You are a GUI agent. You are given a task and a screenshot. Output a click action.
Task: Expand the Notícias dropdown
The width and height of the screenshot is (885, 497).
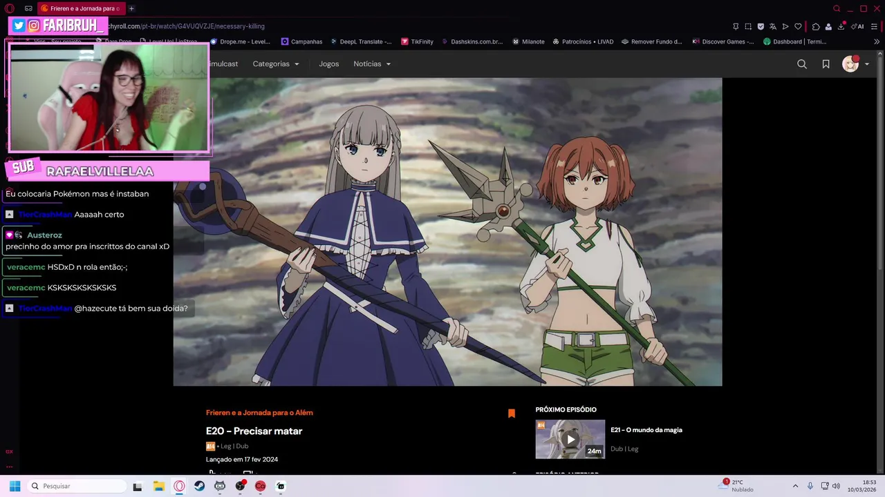point(372,64)
